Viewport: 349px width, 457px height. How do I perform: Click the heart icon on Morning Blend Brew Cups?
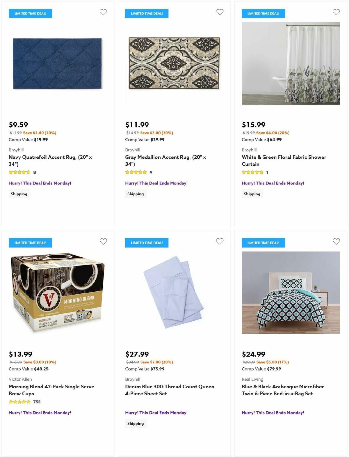(103, 242)
